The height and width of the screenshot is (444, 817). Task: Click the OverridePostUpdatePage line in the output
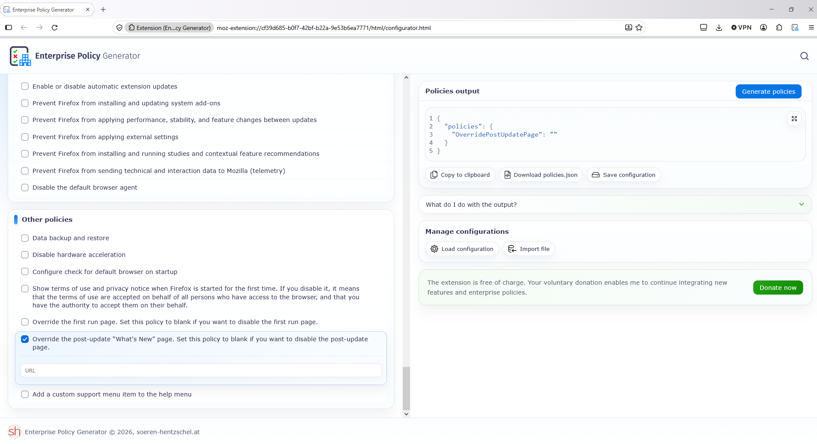(x=504, y=134)
